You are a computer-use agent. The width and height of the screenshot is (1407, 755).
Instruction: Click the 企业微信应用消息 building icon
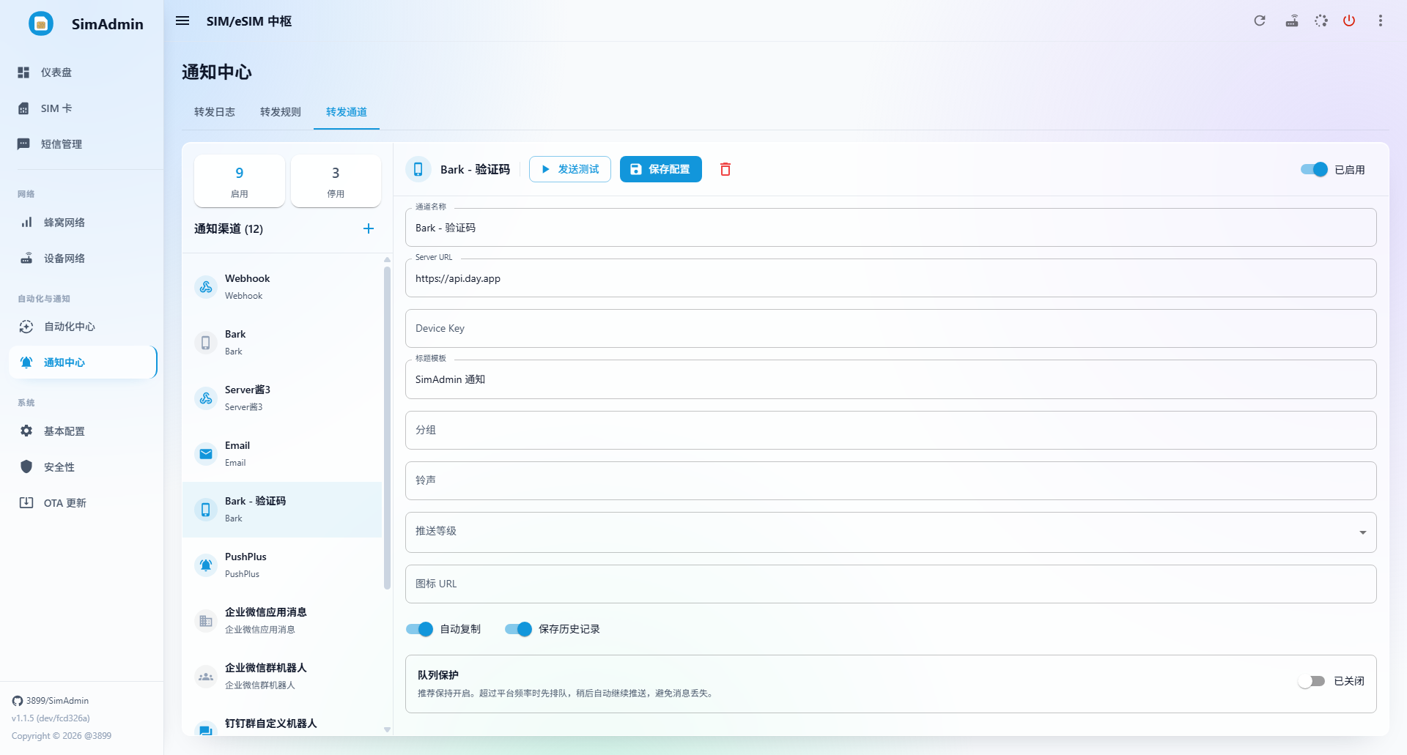pyautogui.click(x=206, y=621)
